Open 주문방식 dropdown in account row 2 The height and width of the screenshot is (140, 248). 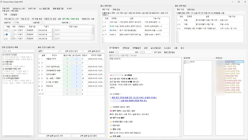[x=21, y=35]
